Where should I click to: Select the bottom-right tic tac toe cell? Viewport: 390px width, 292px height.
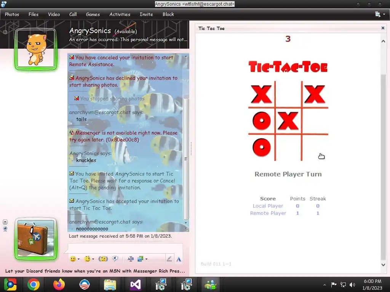315,148
